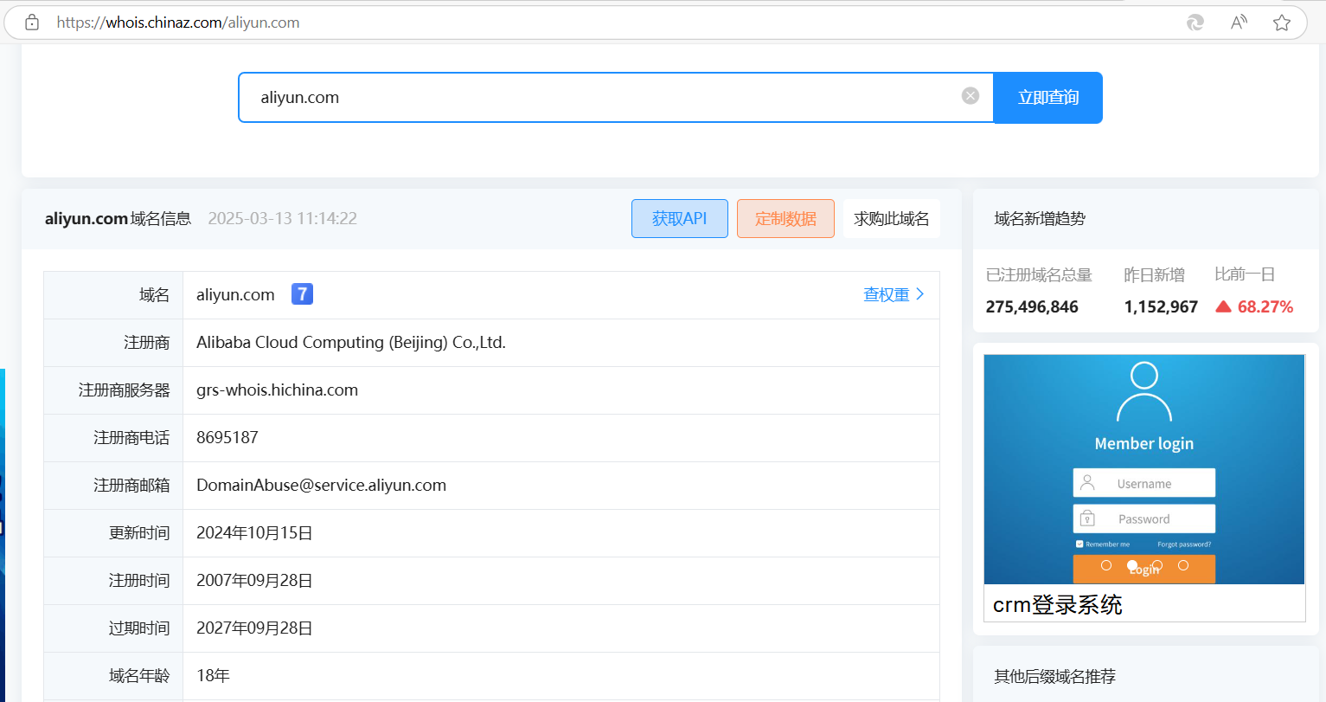Click the yesterday new count 1,152,967

pos(1161,306)
